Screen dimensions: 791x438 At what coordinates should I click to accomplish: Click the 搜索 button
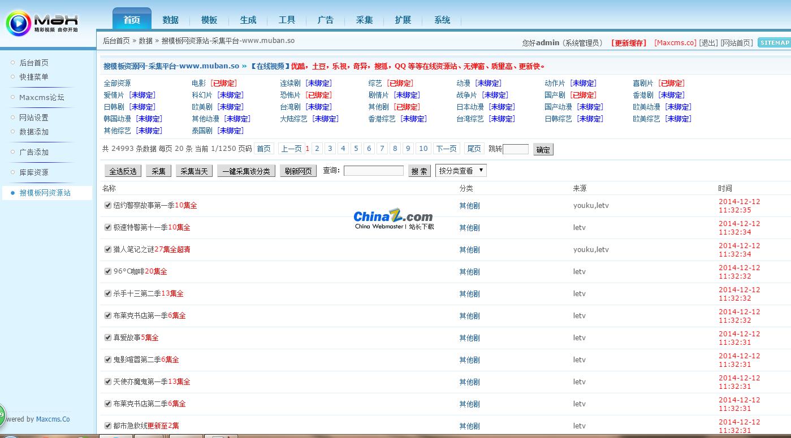(x=420, y=171)
